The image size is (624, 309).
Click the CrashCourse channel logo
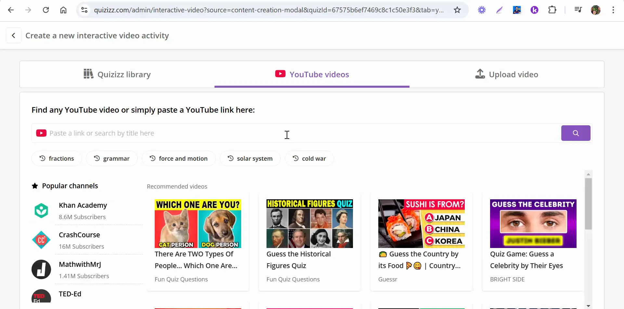[x=41, y=240]
